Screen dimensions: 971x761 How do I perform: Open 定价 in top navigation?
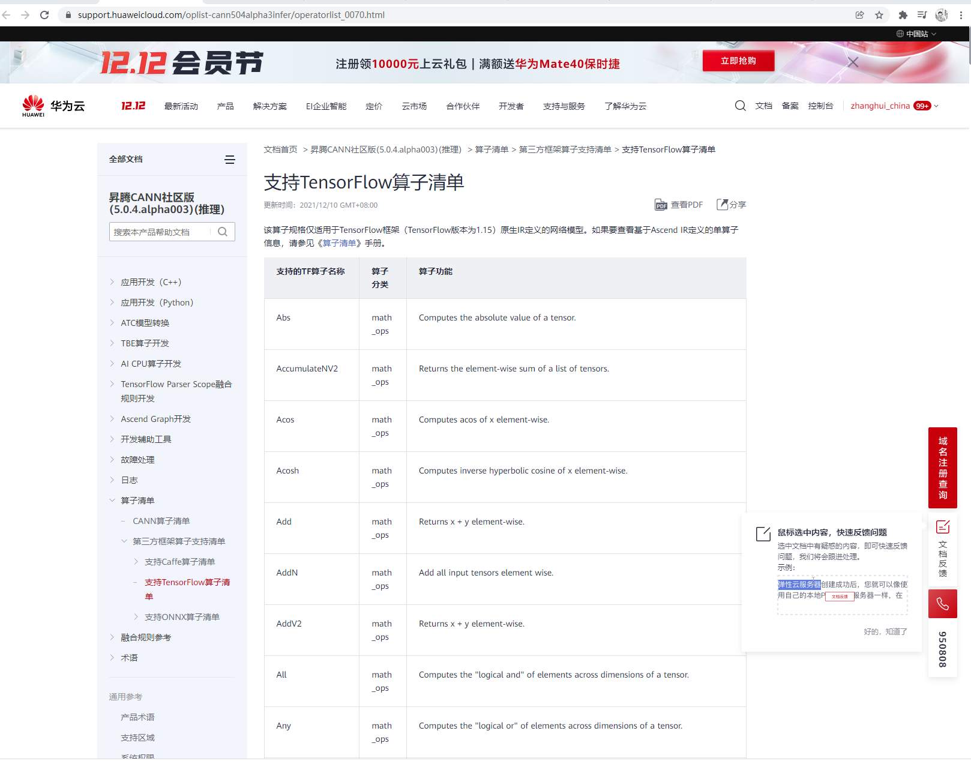click(x=374, y=106)
